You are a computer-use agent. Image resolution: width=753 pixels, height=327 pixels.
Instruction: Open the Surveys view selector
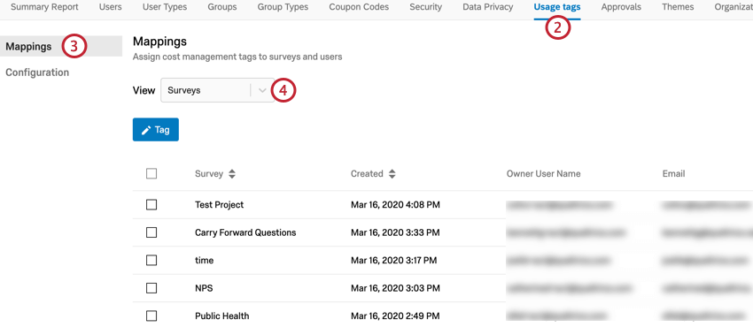pos(218,90)
